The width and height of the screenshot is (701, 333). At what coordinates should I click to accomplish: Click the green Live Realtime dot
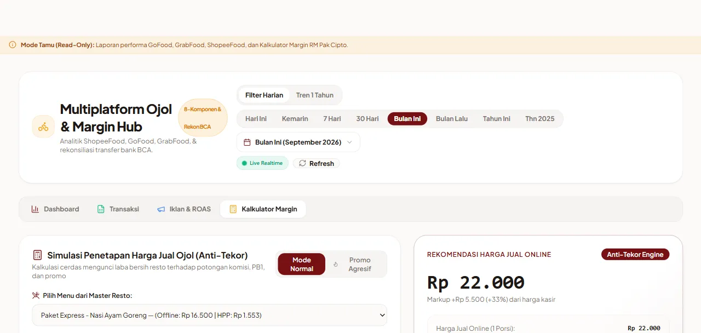(244, 163)
